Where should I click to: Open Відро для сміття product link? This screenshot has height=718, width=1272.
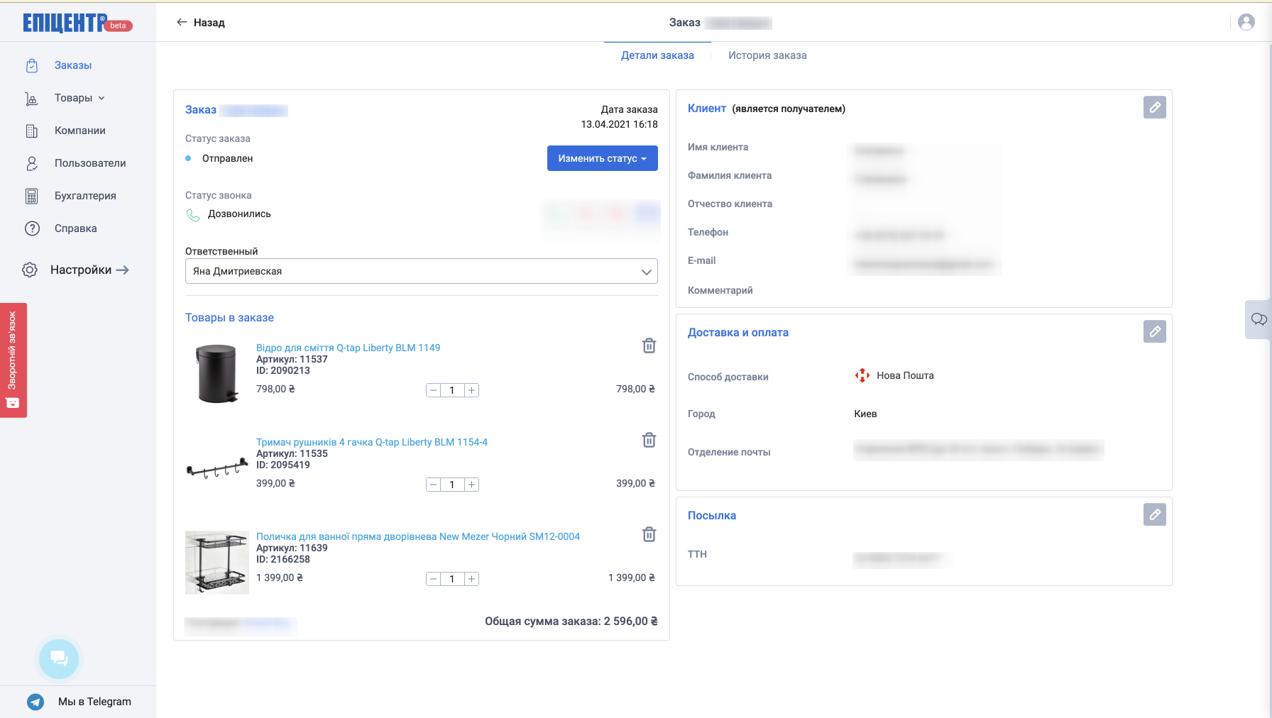click(348, 348)
